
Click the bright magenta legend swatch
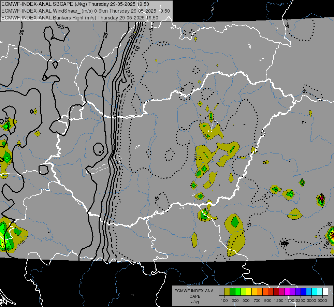287,292
